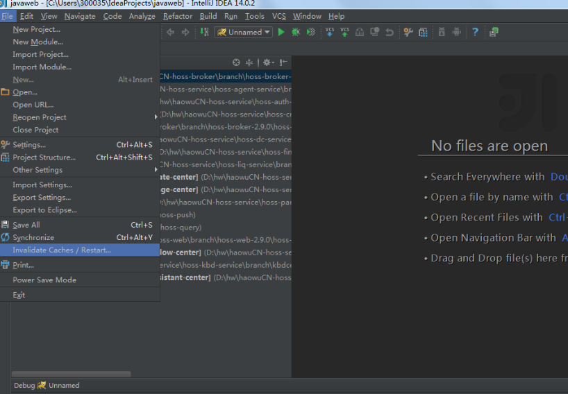Run with coverage icon in toolbar
Viewport: 568px width, 394px height.
click(311, 32)
